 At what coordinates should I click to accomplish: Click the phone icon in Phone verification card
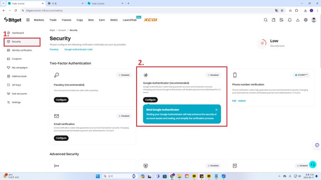[235, 75]
